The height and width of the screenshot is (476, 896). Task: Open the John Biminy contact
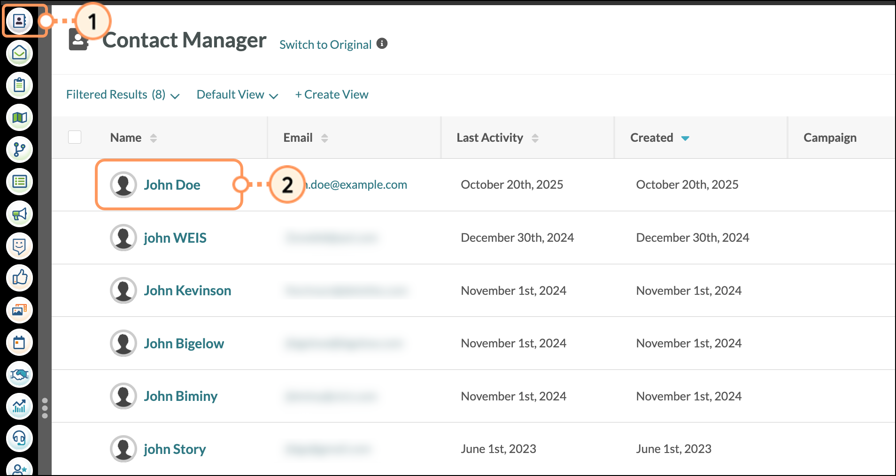[180, 396]
